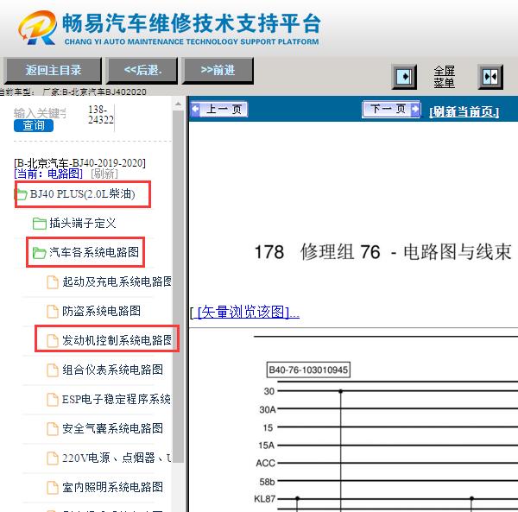Click the sidebar vertical scrollbar track
The width and height of the screenshot is (518, 512).
pos(178,286)
